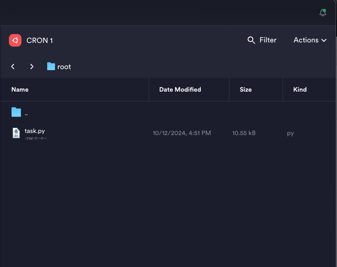Sort by Date Modified column header

coord(180,90)
